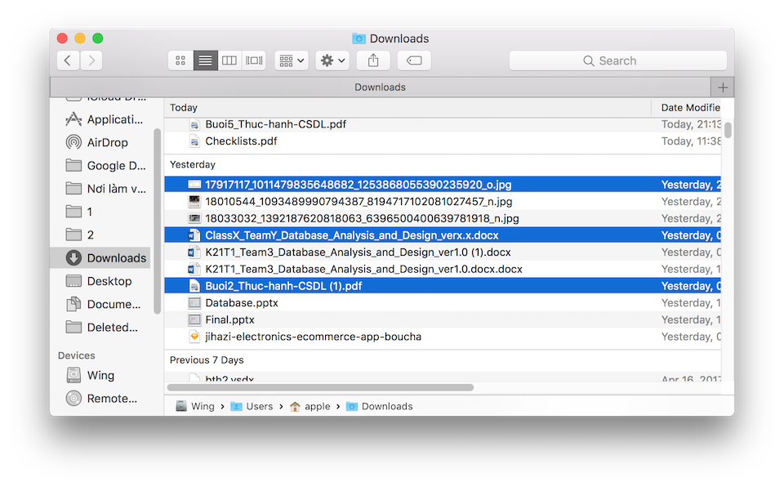Click the Word icon of ClassX_TeamY docx
Image resolution: width=784 pixels, height=487 pixels.
click(x=194, y=235)
